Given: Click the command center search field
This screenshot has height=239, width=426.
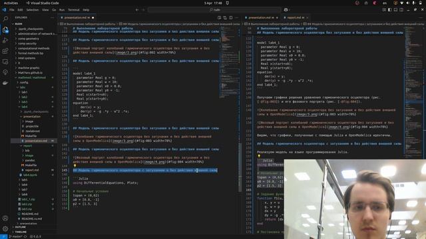Looking at the screenshot, I should pos(214,10).
